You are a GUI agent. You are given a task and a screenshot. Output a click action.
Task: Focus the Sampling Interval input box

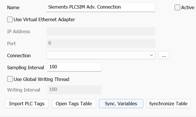pos(74,67)
